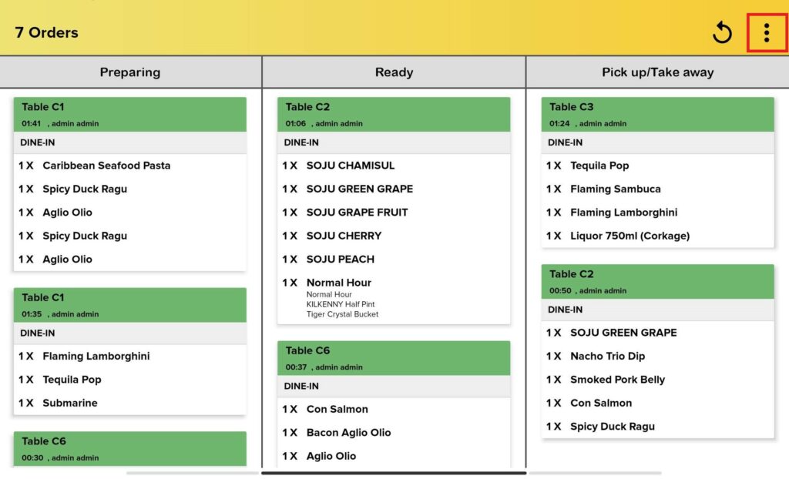The image size is (789, 479).
Task: Tap Aglio Olio in Table C6 order
Action: 331,456
